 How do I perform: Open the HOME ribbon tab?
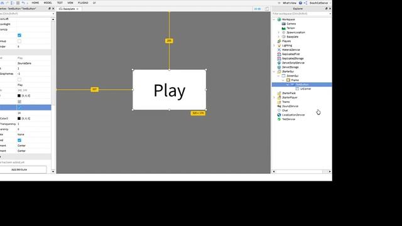pos(35,3)
